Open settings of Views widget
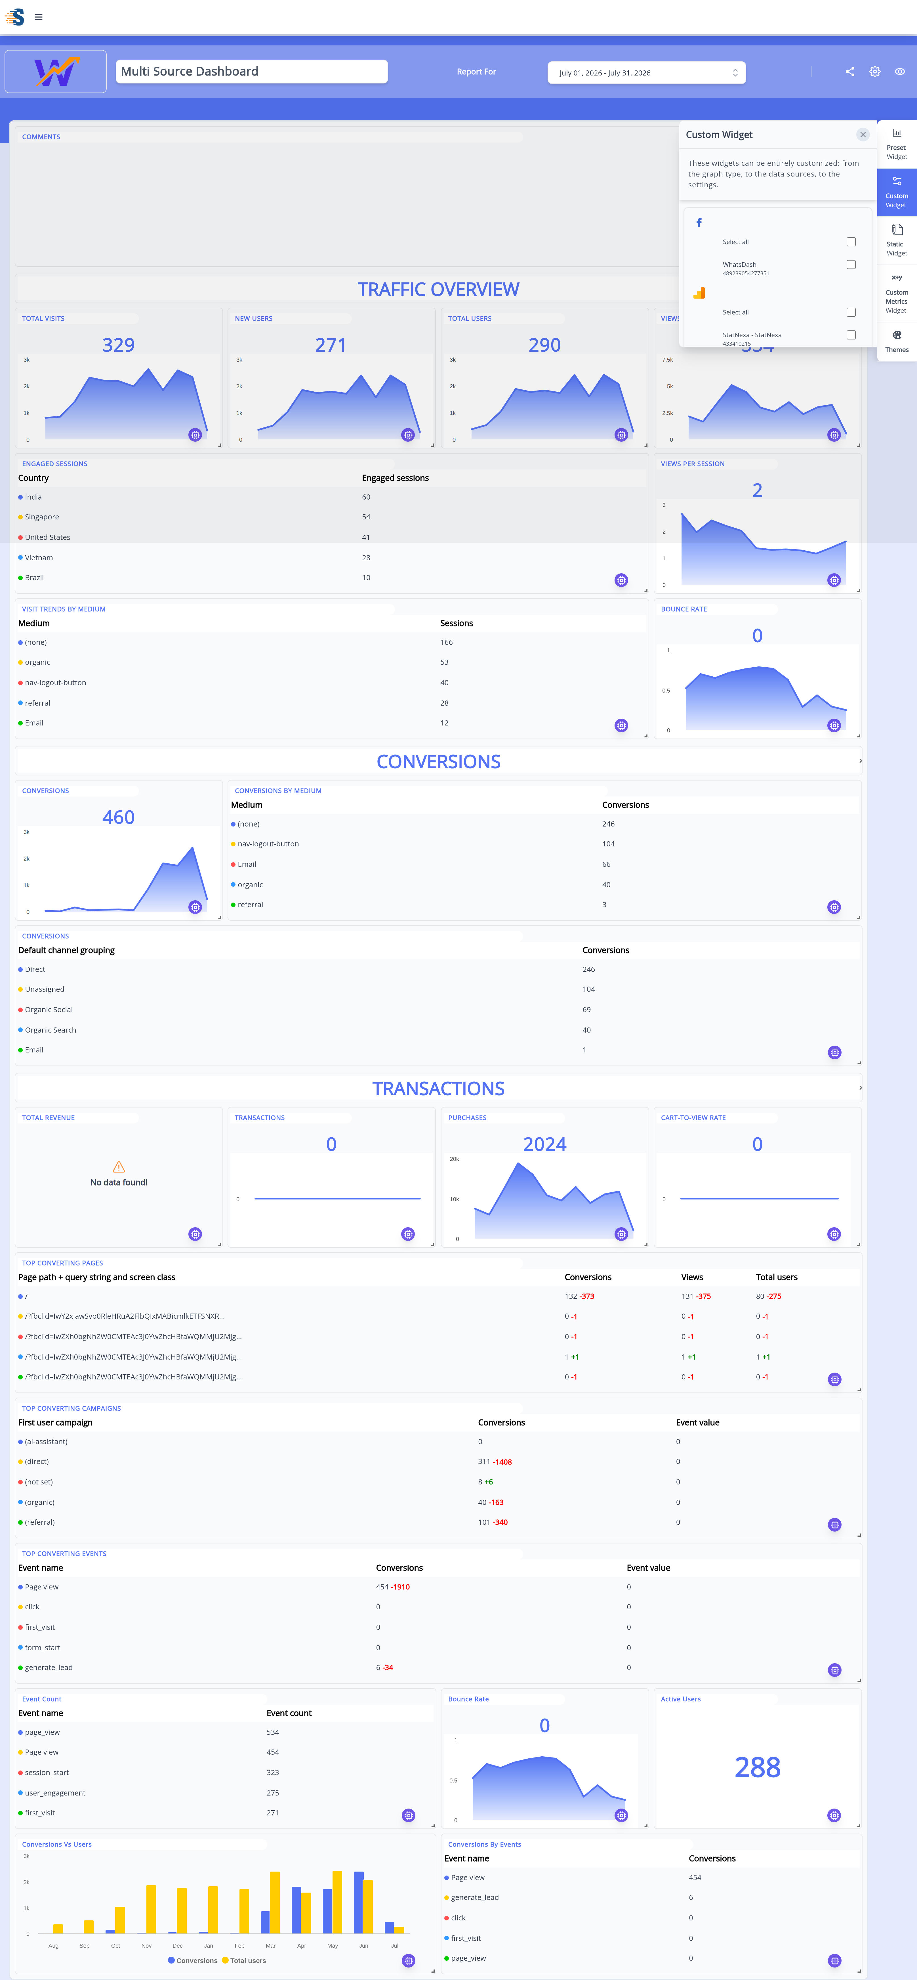 (834, 435)
